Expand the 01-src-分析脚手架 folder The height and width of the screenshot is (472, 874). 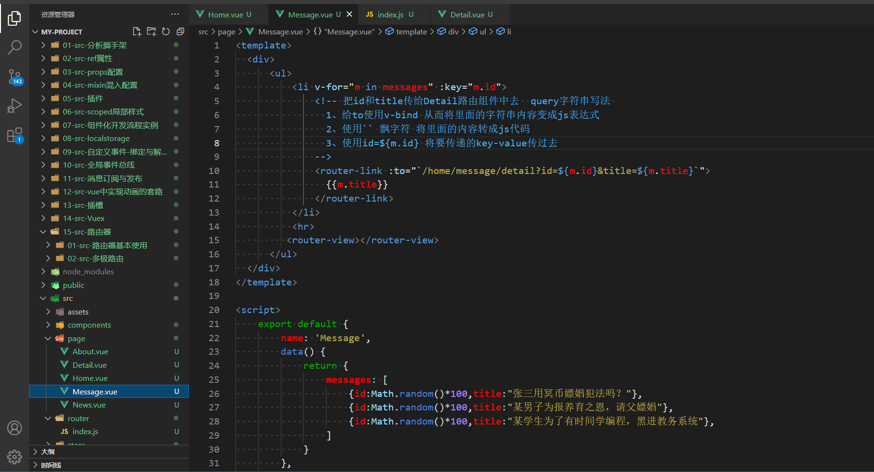tap(109, 45)
